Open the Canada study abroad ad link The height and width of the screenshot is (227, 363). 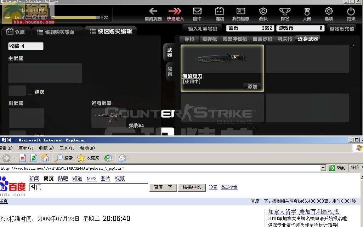304,212
